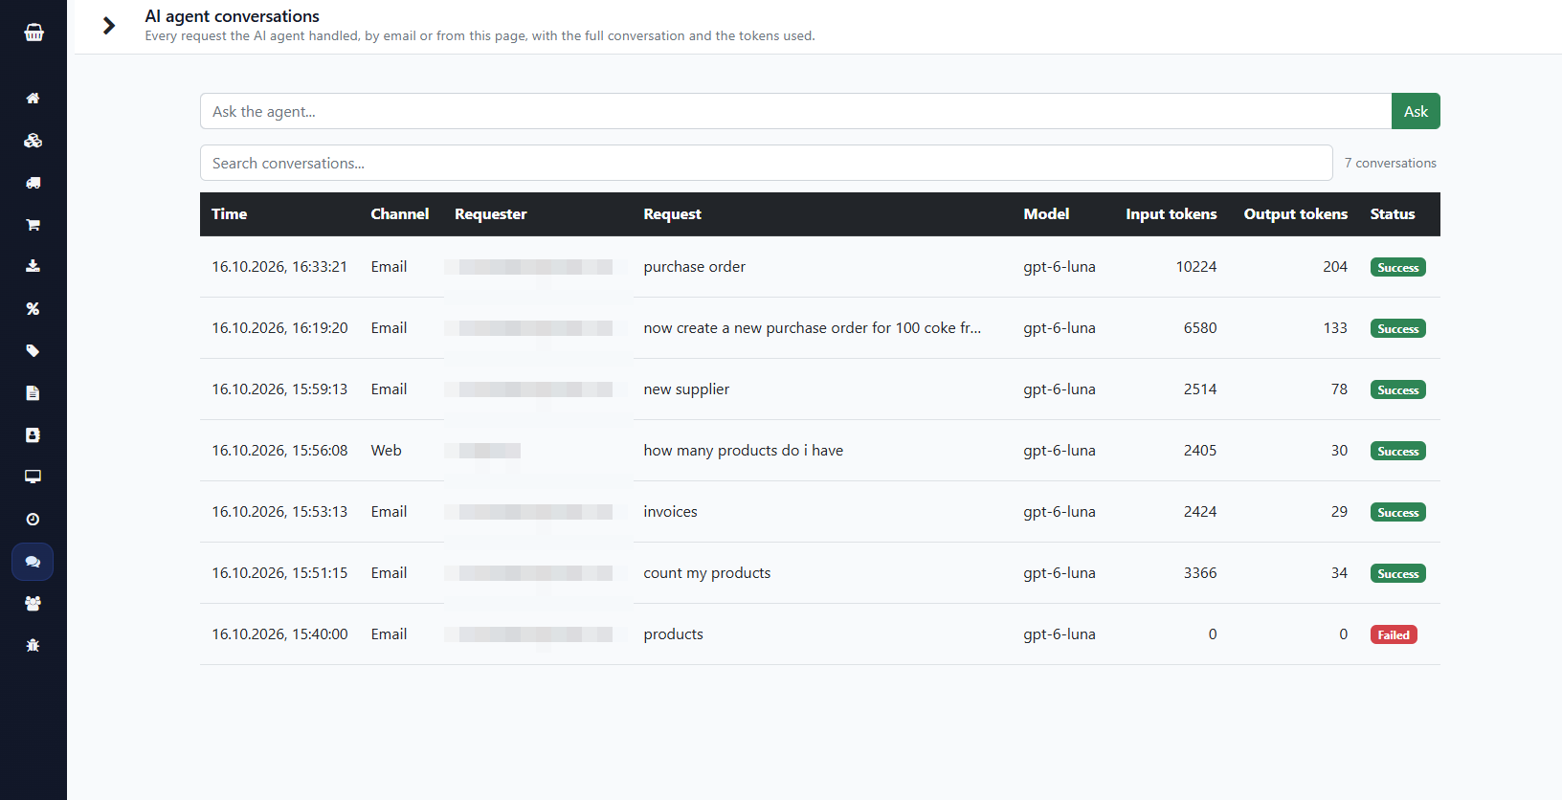Screen dimensions: 1562x800
Task: Click the Web channel cell
Action: (x=387, y=451)
